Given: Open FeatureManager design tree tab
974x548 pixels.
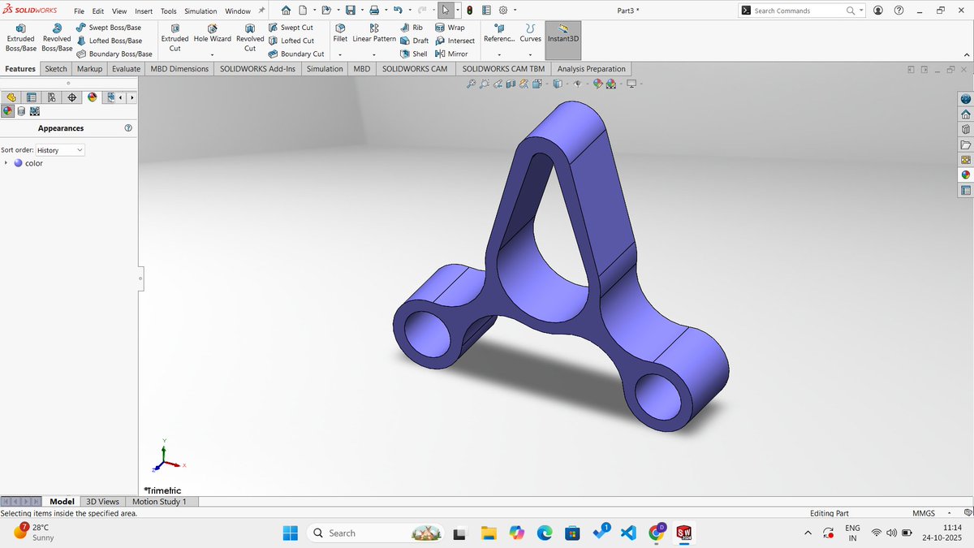Looking at the screenshot, I should 11,97.
